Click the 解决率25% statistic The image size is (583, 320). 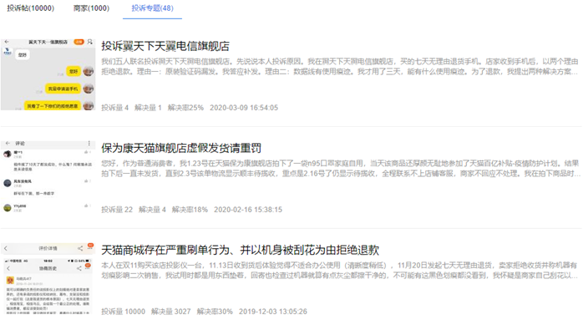pos(185,108)
